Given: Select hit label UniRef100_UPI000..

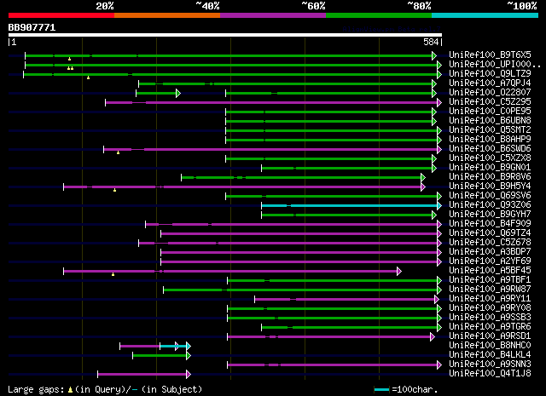Looking at the screenshot, I should pos(495,65).
